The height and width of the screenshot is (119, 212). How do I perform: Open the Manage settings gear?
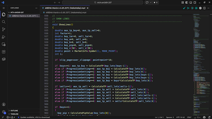[x=4, y=112]
